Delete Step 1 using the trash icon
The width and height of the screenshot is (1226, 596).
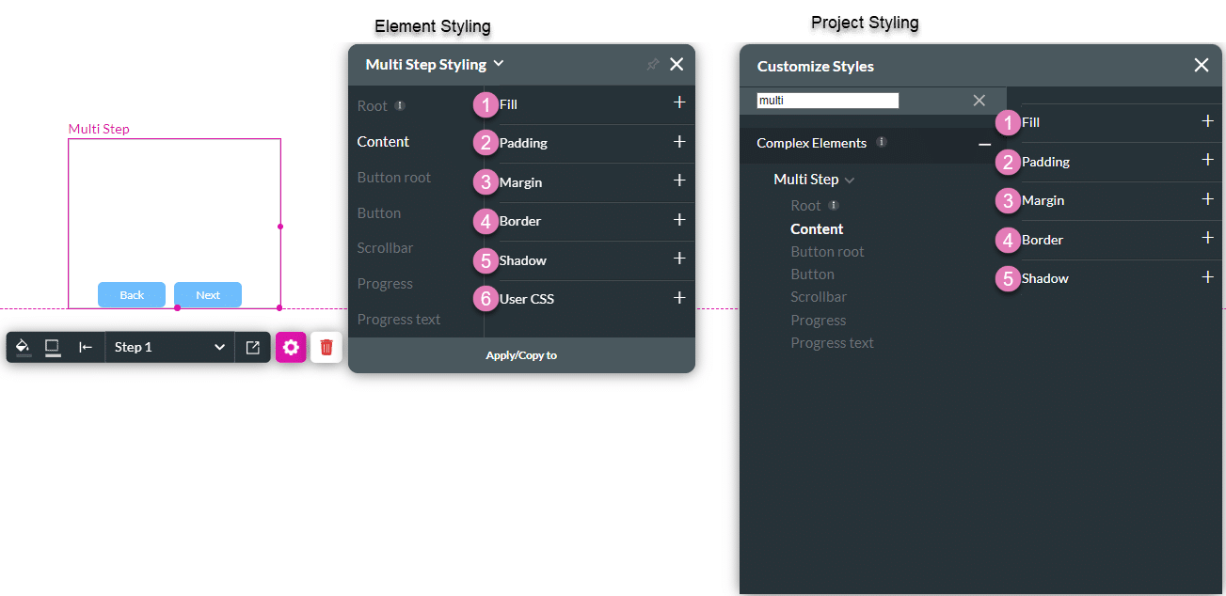tap(326, 347)
